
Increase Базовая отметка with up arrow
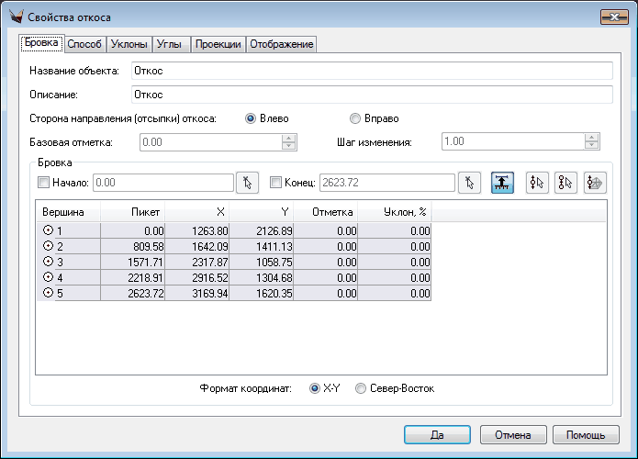(289, 139)
